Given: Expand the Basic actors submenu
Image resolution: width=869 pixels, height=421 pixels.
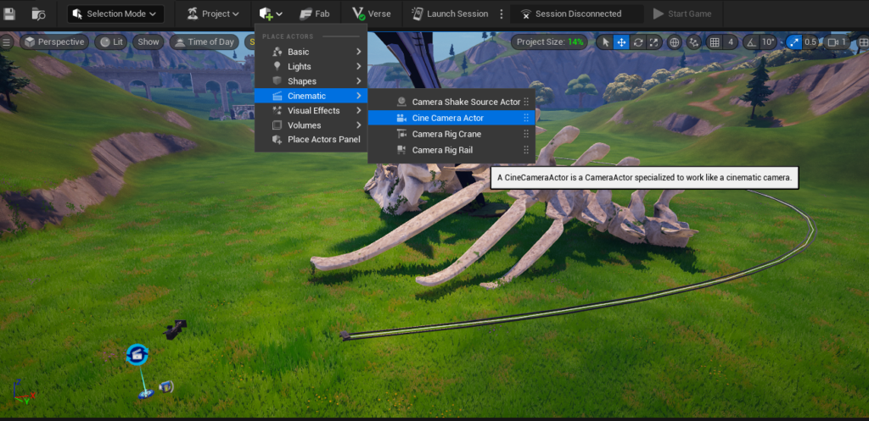Looking at the screenshot, I should pyautogui.click(x=311, y=52).
